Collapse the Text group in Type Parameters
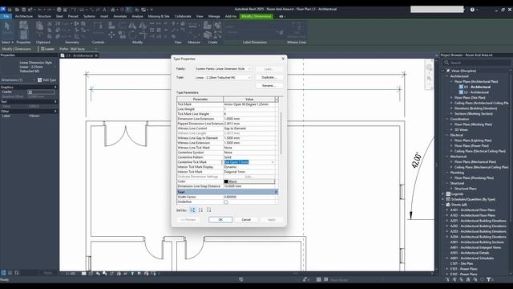 coord(276,192)
